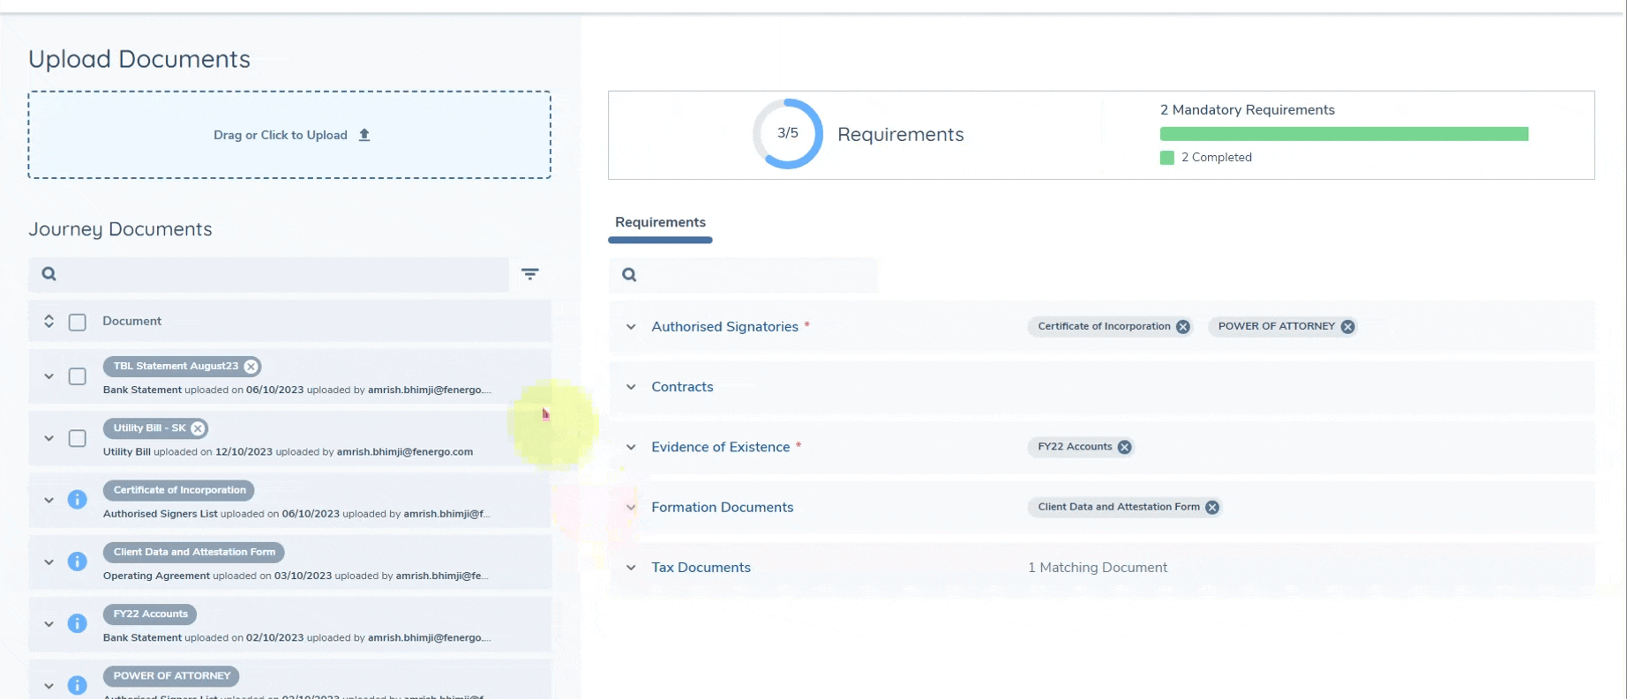Remove the Utility Bill - SK tag
The width and height of the screenshot is (1627, 699).
point(199,428)
